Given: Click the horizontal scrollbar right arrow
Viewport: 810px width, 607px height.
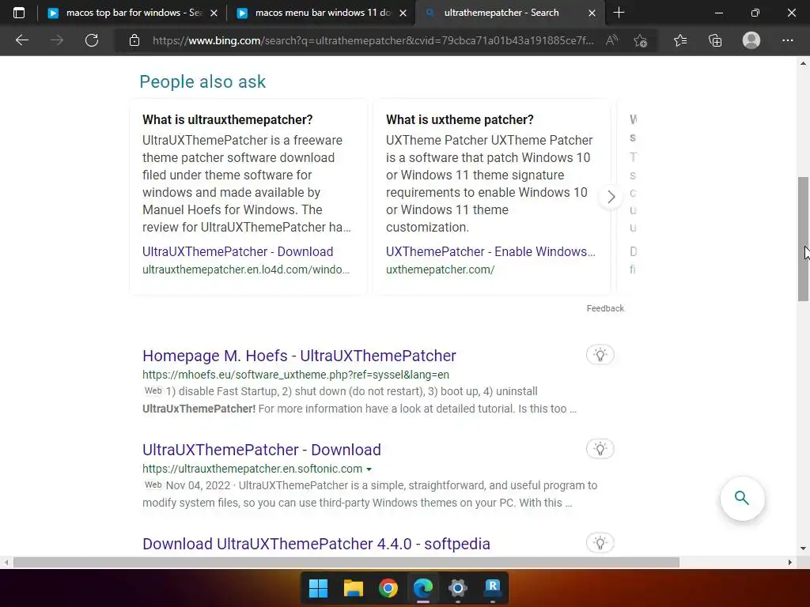Looking at the screenshot, I should (x=790, y=563).
